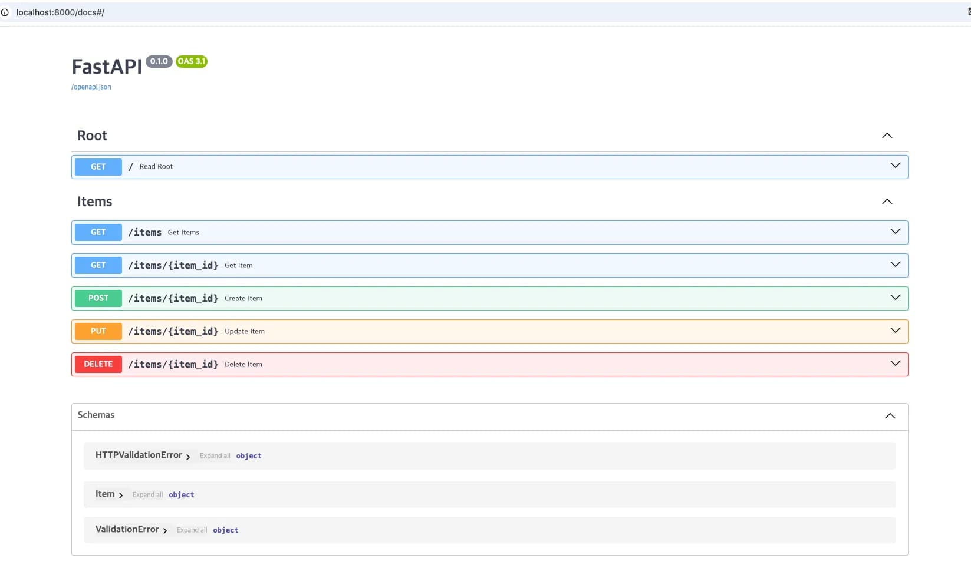The height and width of the screenshot is (578, 971).
Task: Click the site info icon in address bar
Action: point(5,12)
